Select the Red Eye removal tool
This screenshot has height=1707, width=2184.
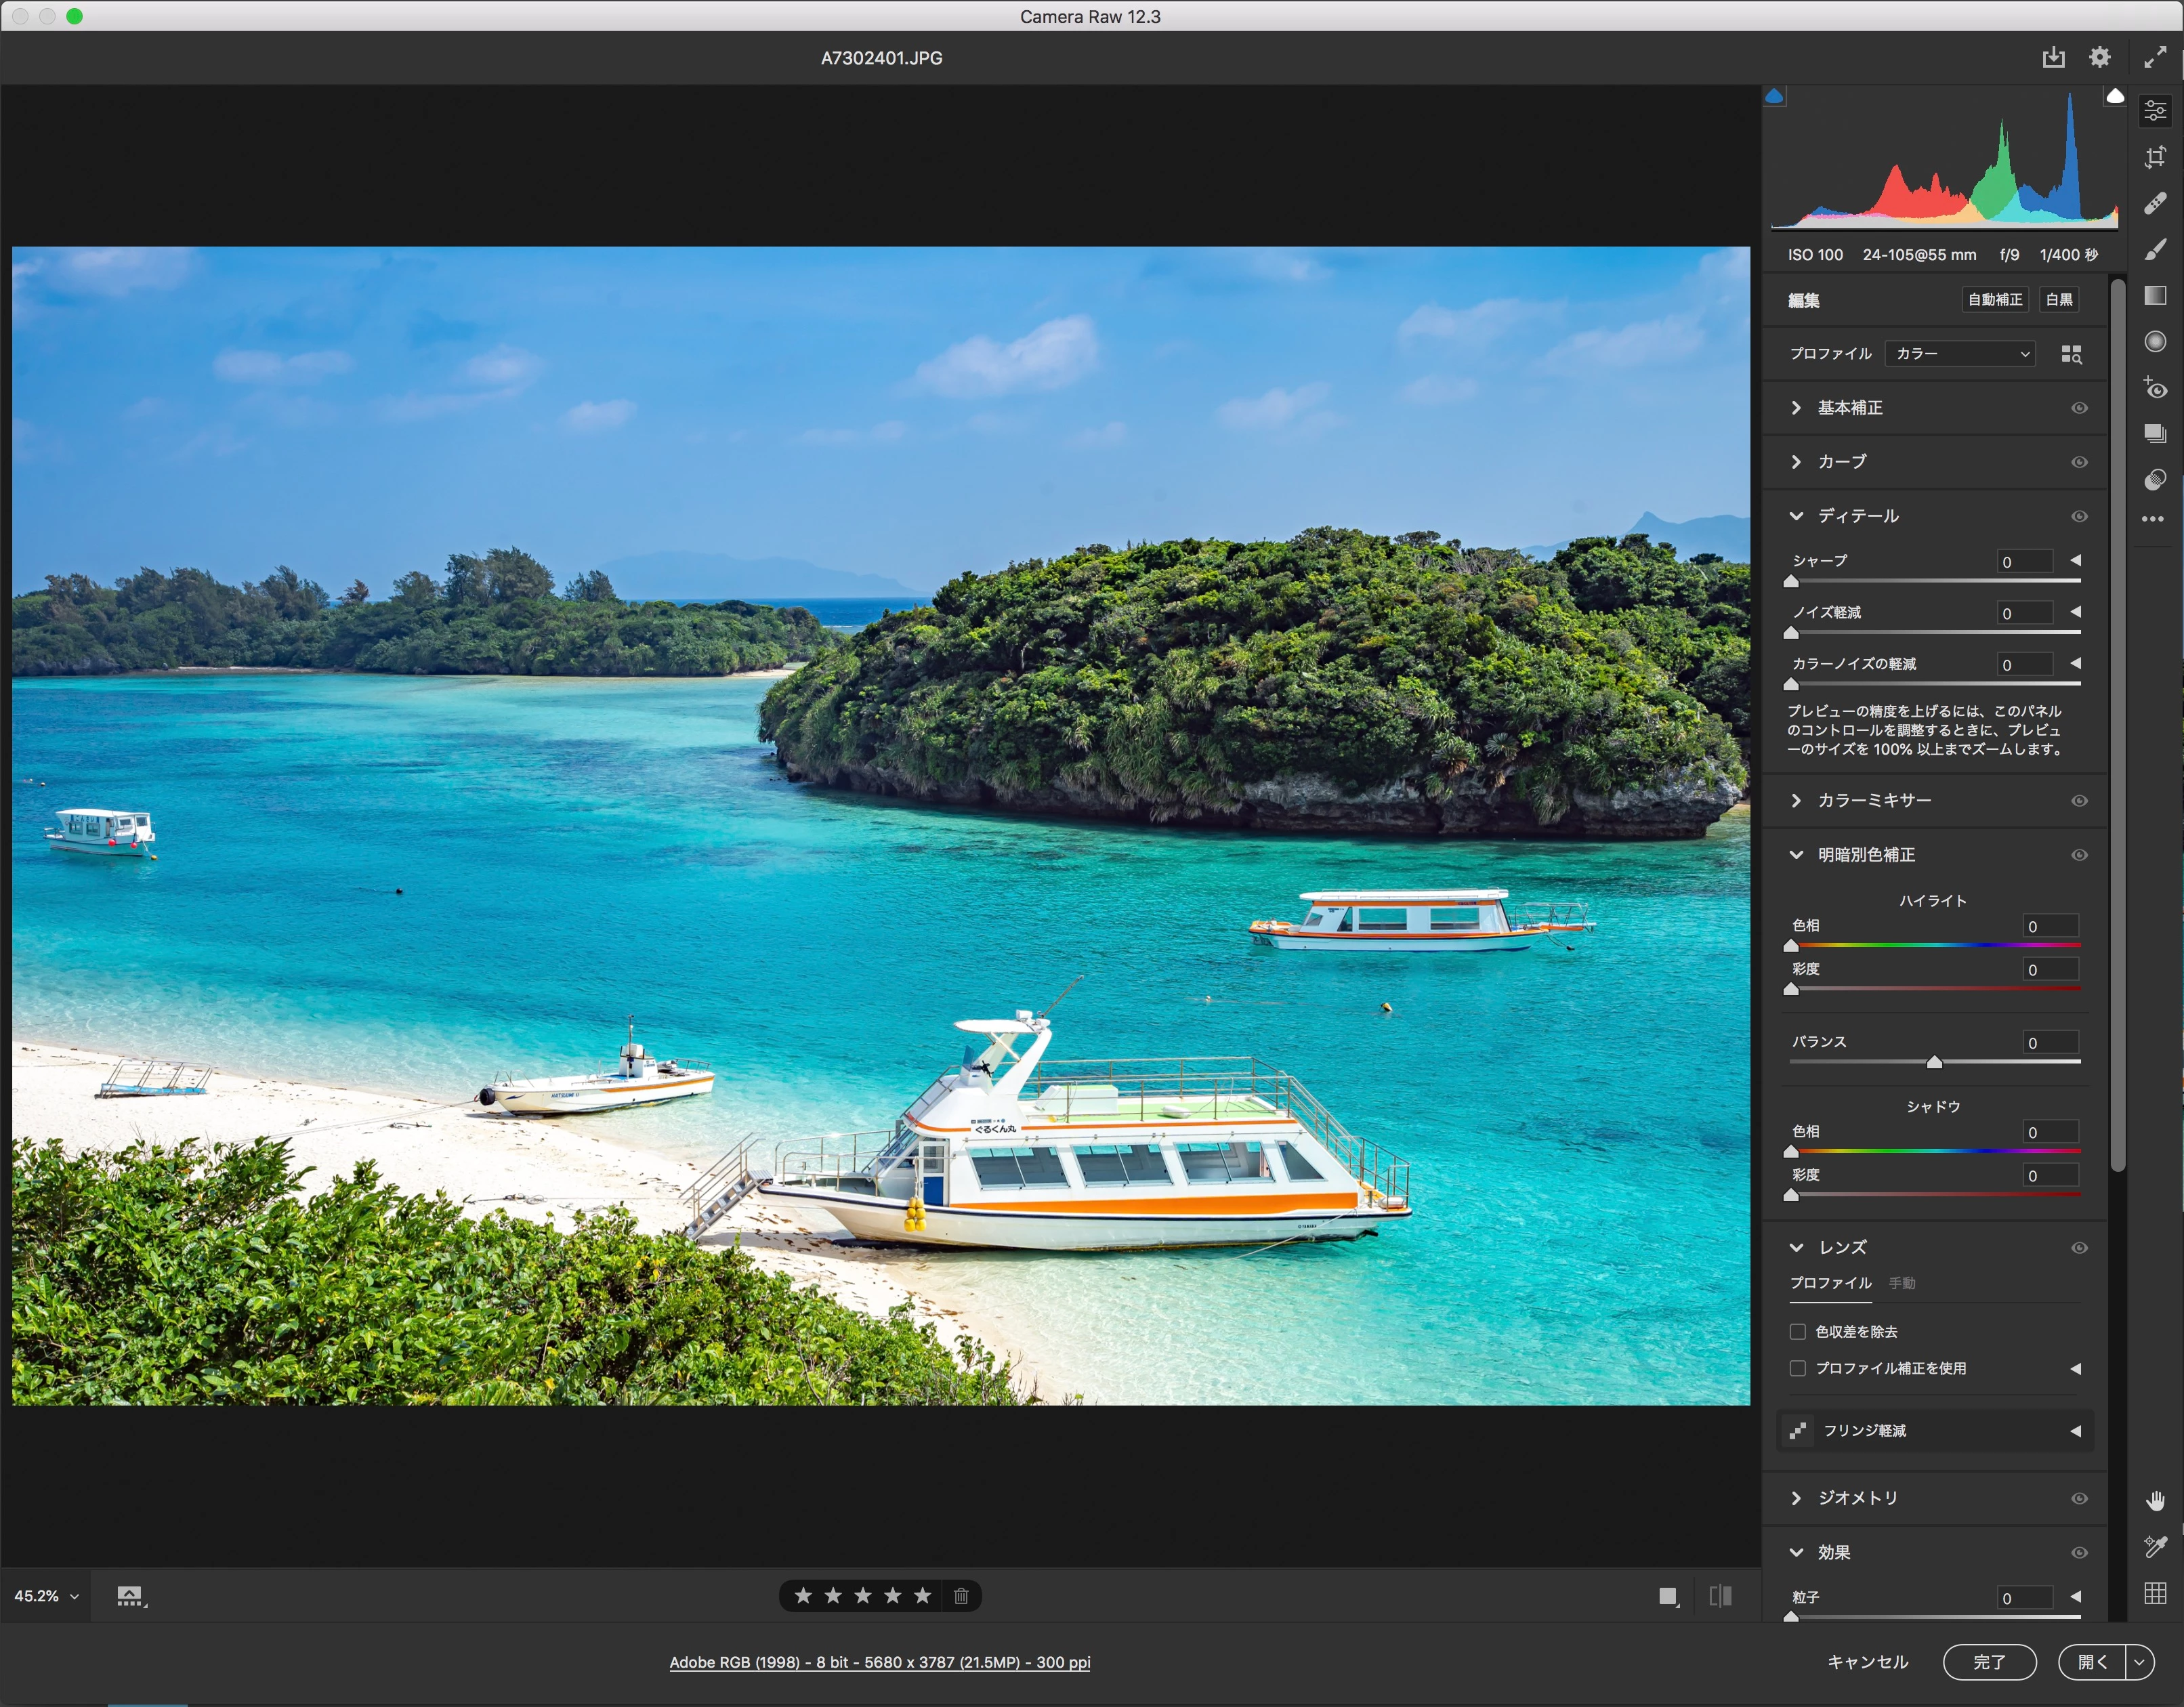tap(2155, 388)
